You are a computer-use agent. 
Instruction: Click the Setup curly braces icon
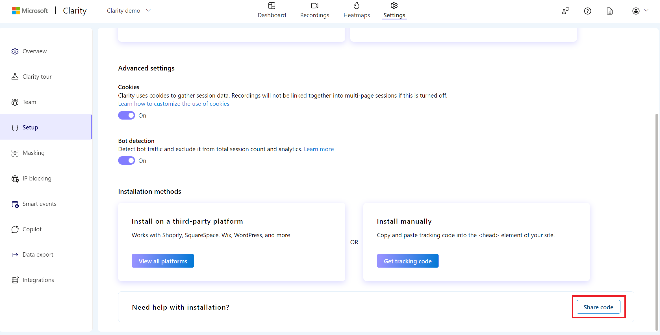click(x=15, y=127)
